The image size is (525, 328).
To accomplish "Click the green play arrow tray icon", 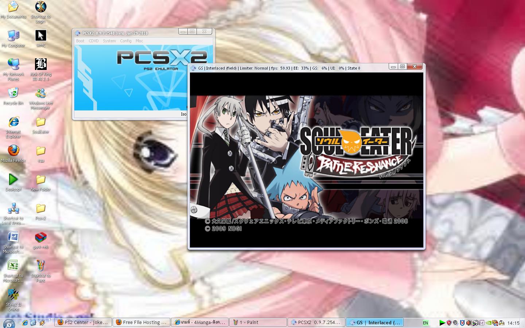I will [x=442, y=323].
